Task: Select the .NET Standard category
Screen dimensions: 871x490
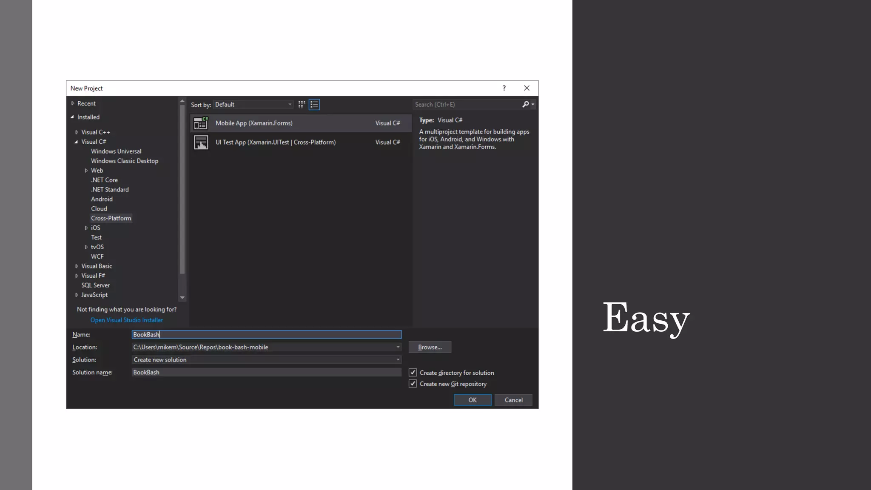Action: pos(110,190)
